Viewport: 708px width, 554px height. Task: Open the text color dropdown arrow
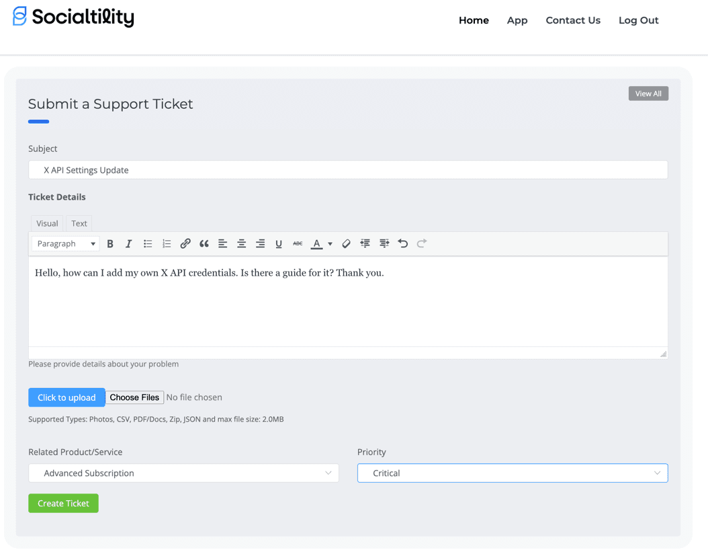330,243
